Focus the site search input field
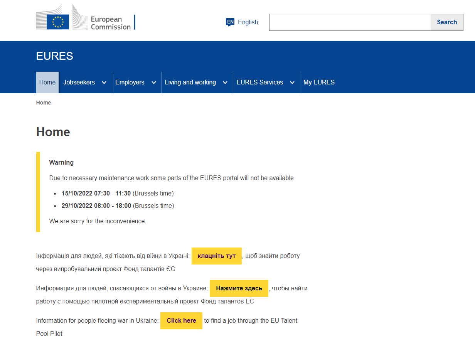 click(350, 22)
